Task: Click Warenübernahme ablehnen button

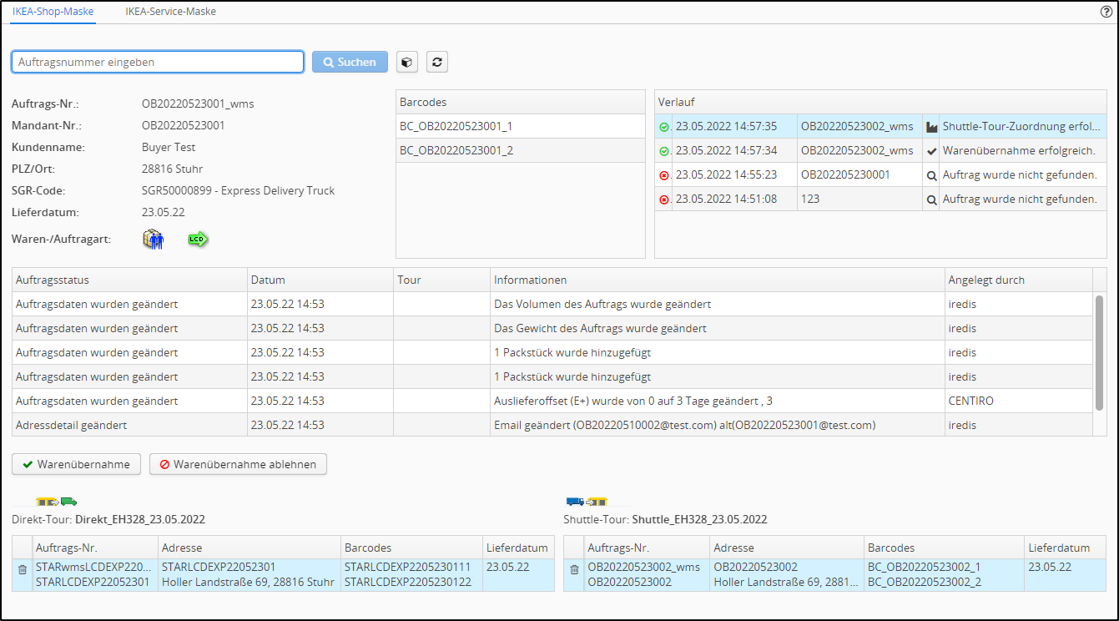Action: (x=238, y=464)
